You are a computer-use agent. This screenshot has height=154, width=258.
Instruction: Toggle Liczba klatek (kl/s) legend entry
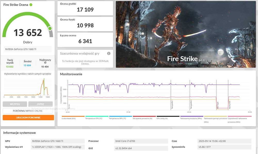click(73, 118)
